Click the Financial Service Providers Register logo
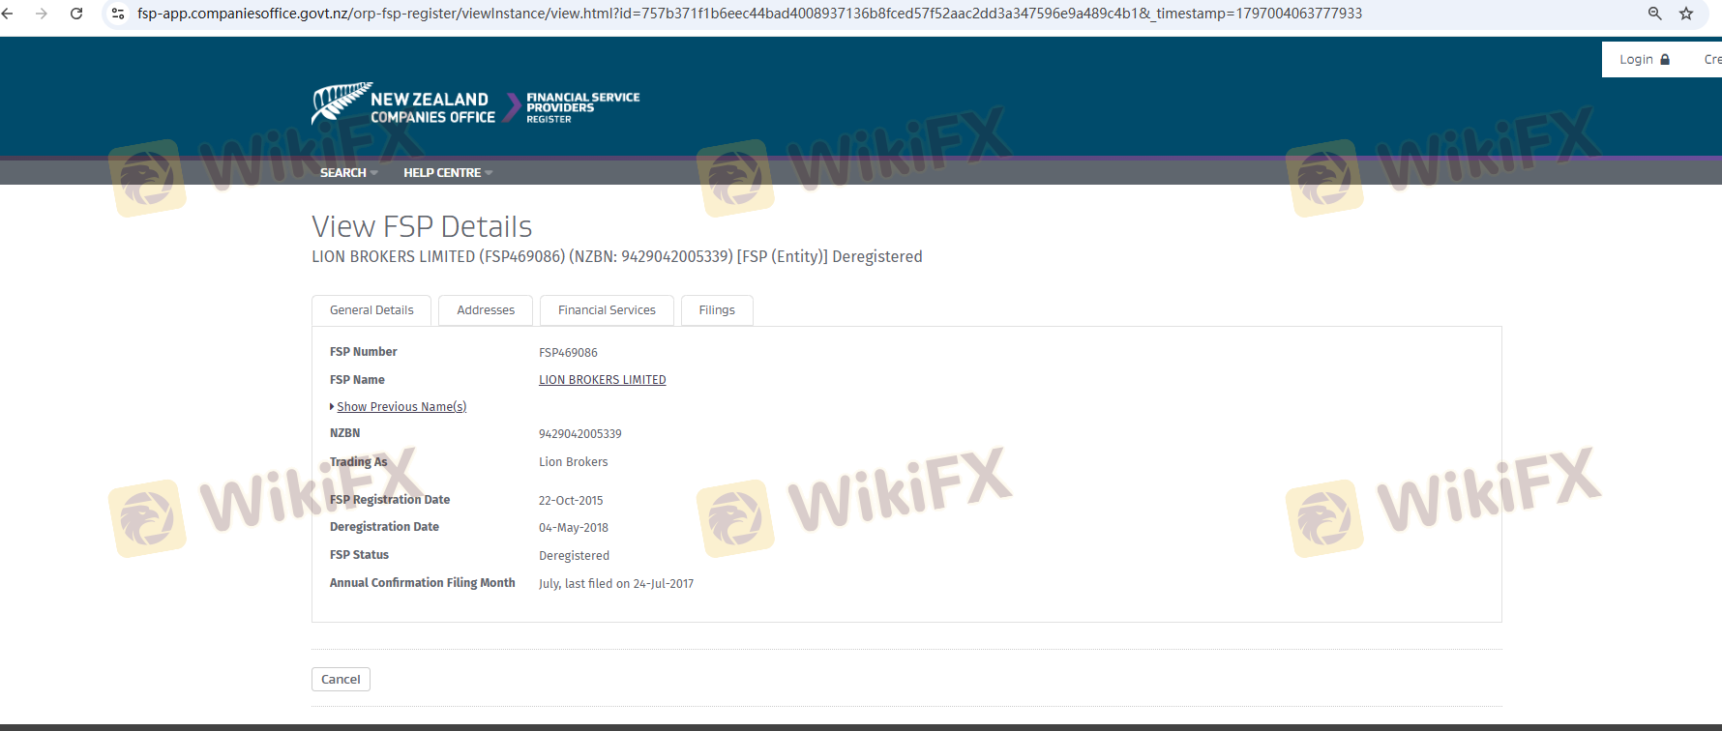This screenshot has width=1722, height=731. tap(582, 107)
